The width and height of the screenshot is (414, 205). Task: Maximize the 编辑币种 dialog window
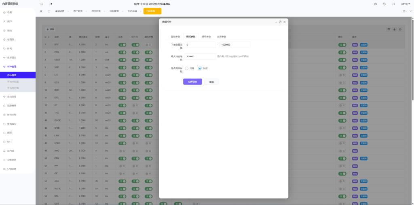pyautogui.click(x=280, y=22)
